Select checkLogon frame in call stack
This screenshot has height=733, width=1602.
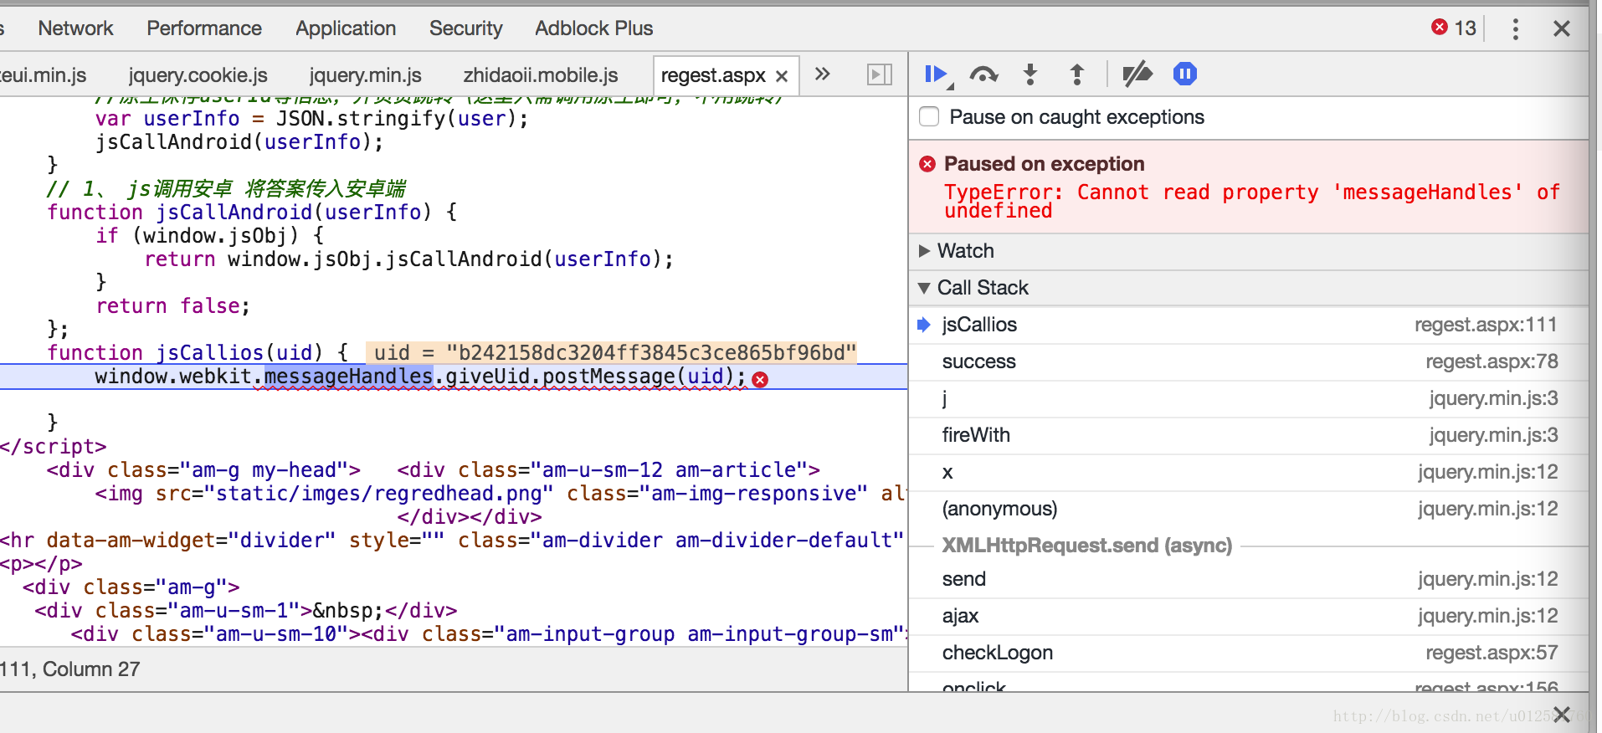point(1248,653)
